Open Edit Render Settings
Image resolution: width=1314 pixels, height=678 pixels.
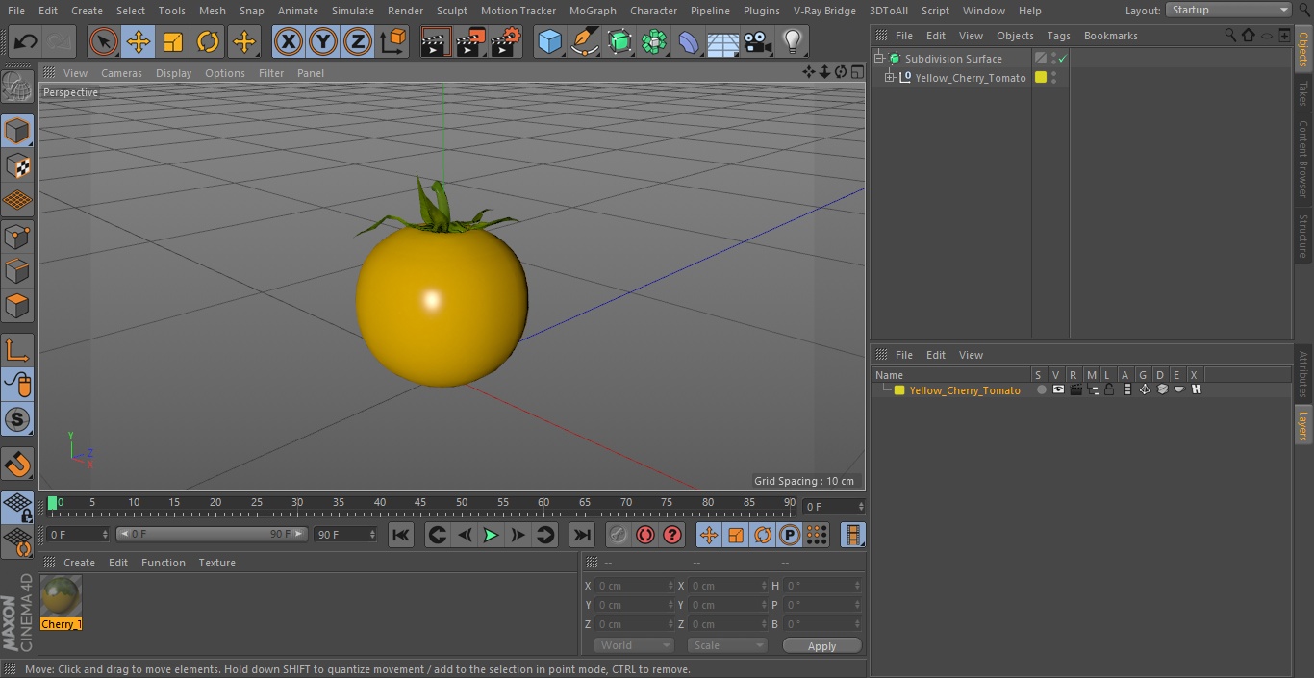[x=506, y=42]
